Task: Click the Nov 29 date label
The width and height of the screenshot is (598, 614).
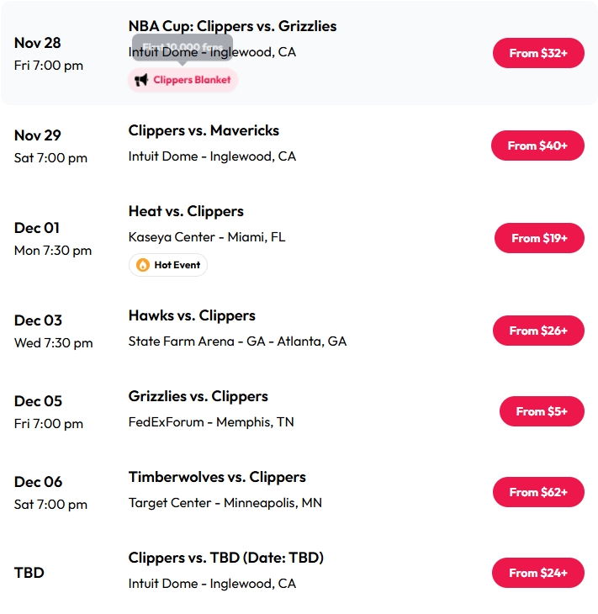Action: coord(38,135)
